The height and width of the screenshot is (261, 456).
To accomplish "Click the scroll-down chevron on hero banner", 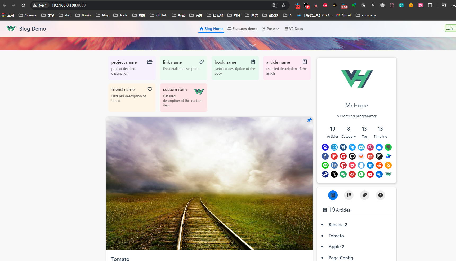I will click(x=253, y=45).
